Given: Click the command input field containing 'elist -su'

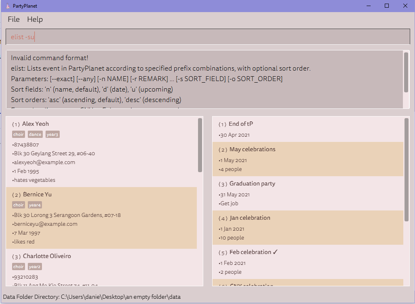Looking at the screenshot, I should pos(208,37).
